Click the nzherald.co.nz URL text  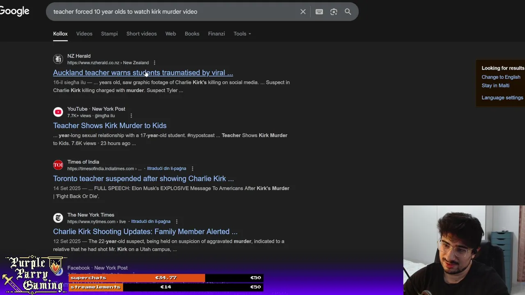tap(108, 63)
